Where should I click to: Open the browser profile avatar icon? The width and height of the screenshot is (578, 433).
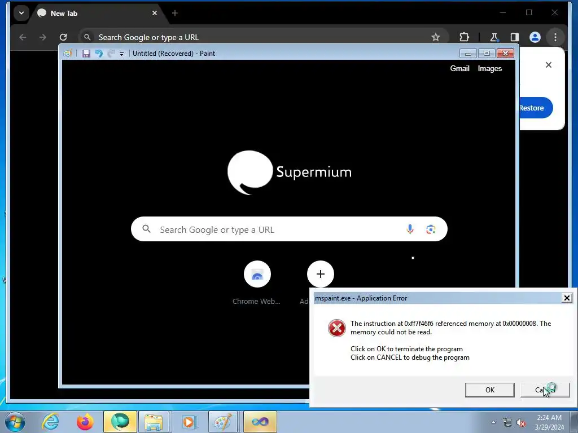click(535, 37)
